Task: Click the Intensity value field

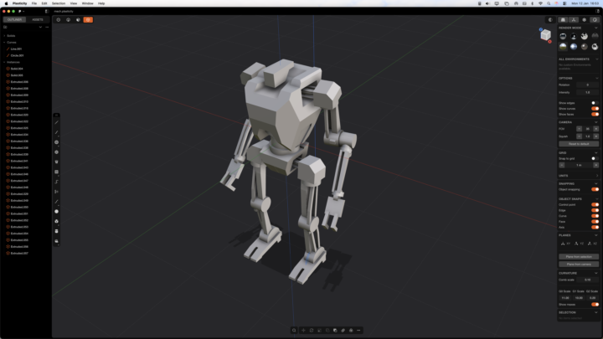Action: tap(587, 93)
